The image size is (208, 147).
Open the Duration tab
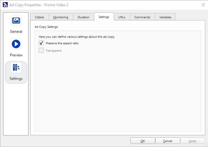(x=83, y=17)
